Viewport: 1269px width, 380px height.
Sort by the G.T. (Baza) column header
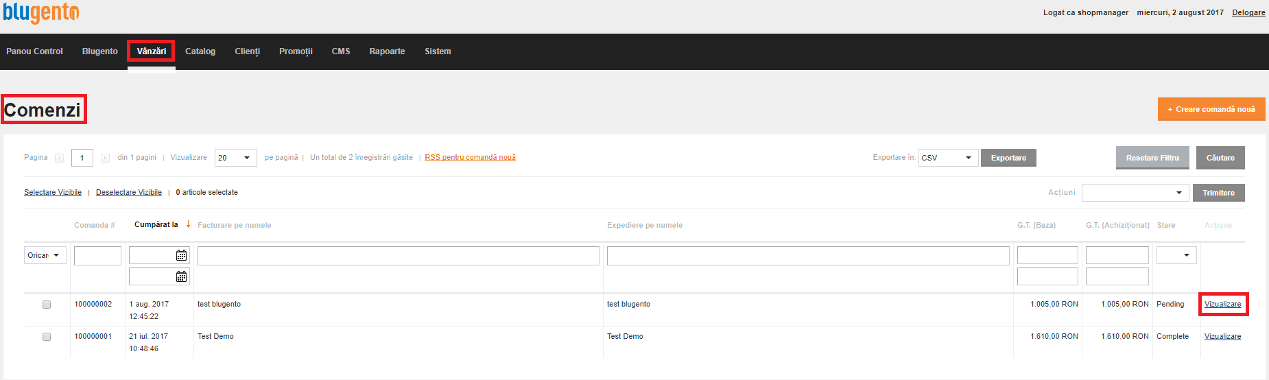(1036, 225)
